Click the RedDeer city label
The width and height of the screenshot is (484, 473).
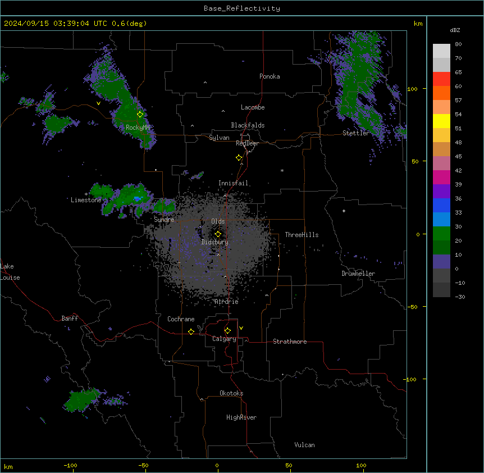[x=247, y=143]
